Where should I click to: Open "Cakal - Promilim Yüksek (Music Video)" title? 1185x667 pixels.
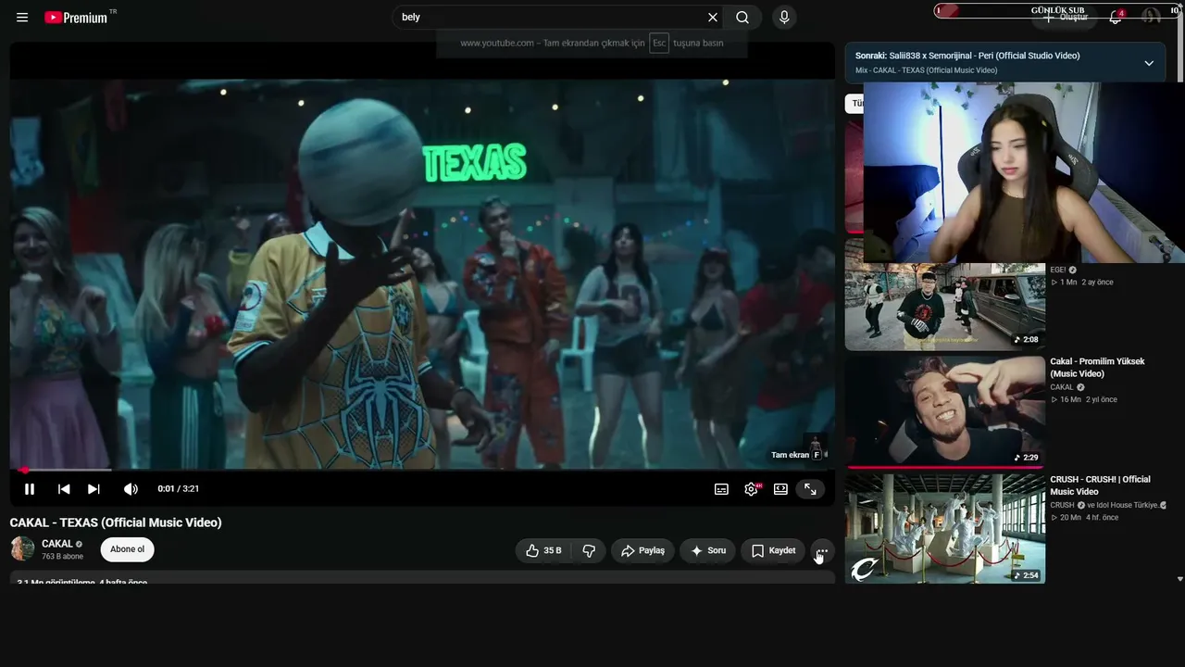(1097, 368)
